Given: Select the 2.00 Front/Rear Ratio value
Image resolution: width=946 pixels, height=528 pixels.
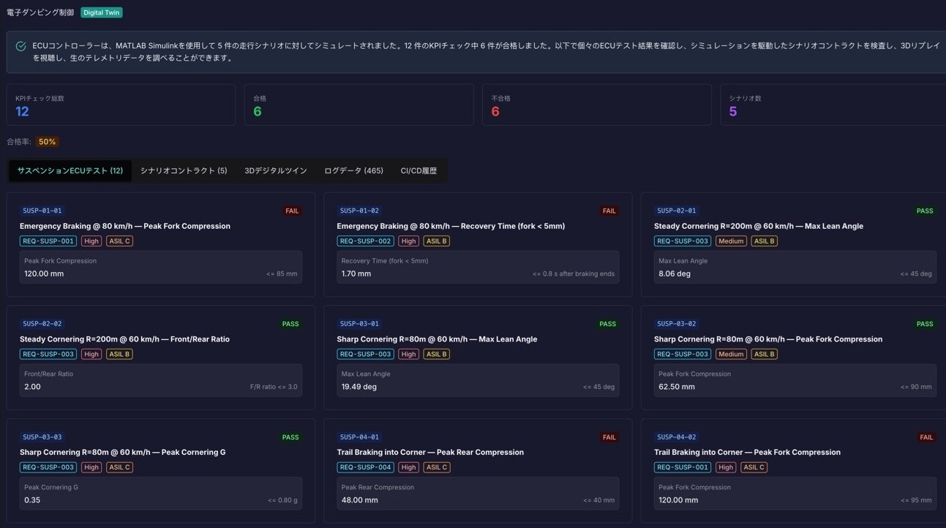Looking at the screenshot, I should pos(32,387).
